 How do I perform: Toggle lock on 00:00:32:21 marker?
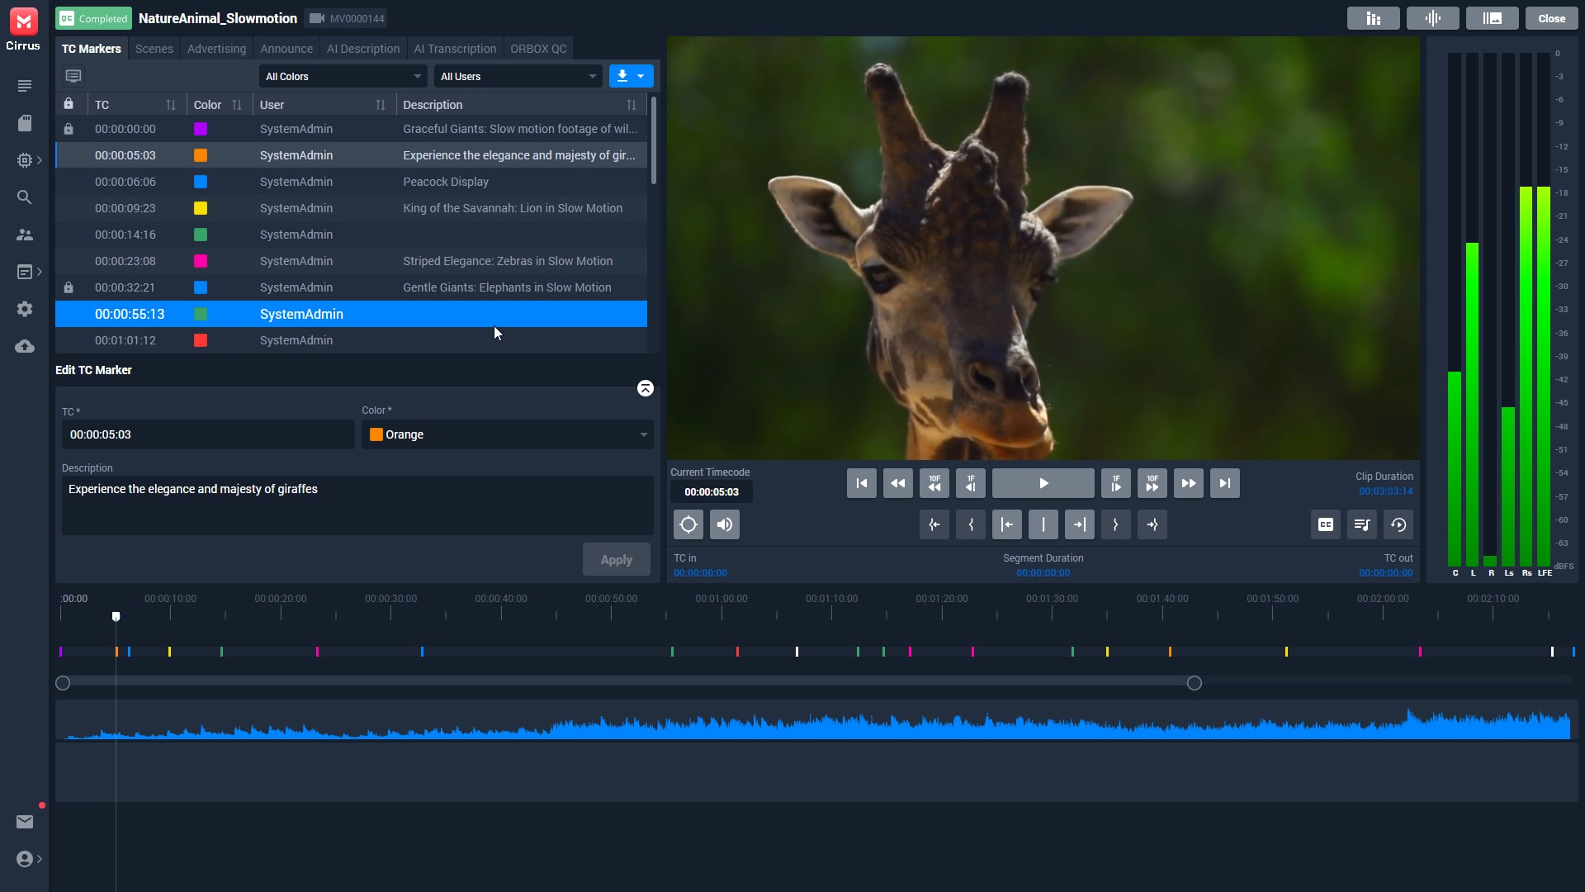[69, 287]
